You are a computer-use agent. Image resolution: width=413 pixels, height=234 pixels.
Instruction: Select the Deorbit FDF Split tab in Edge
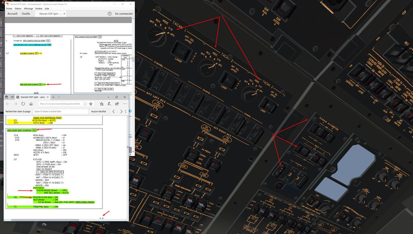[x=32, y=97]
